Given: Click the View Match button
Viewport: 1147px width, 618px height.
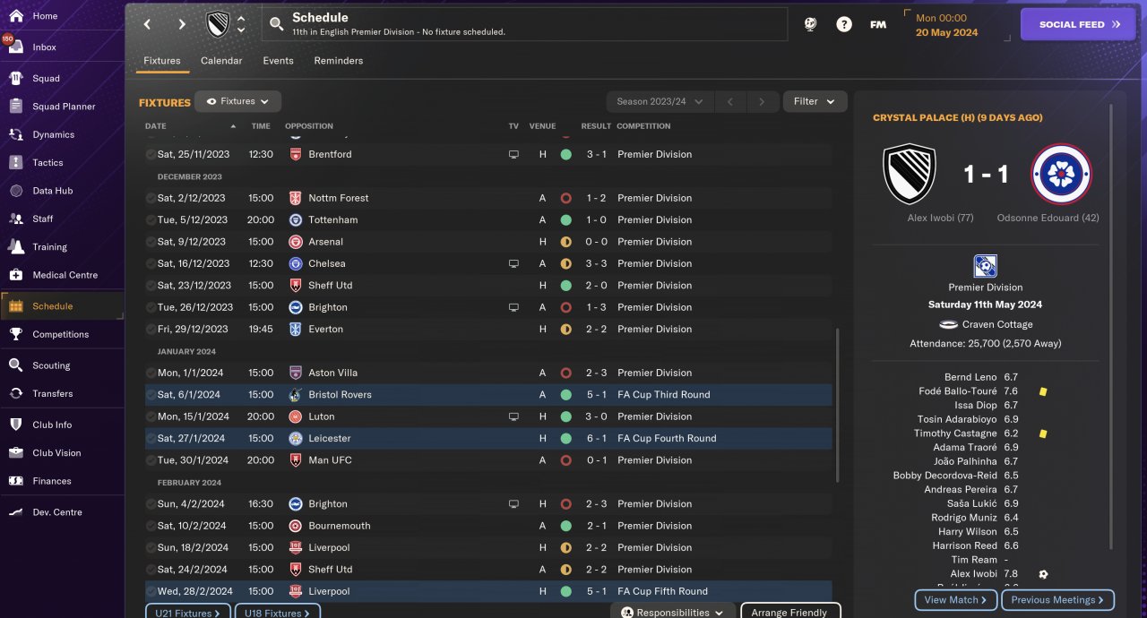Looking at the screenshot, I should (x=955, y=600).
